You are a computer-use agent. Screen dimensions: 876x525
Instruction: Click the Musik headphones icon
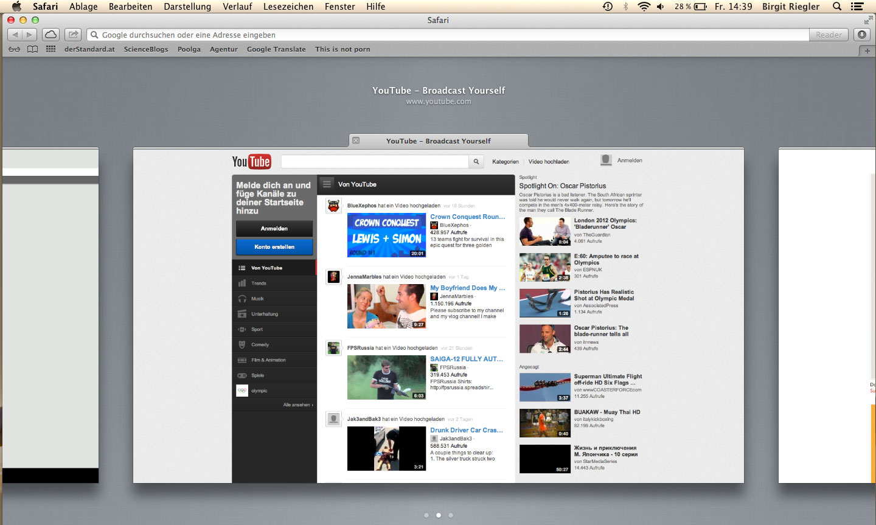(x=242, y=299)
